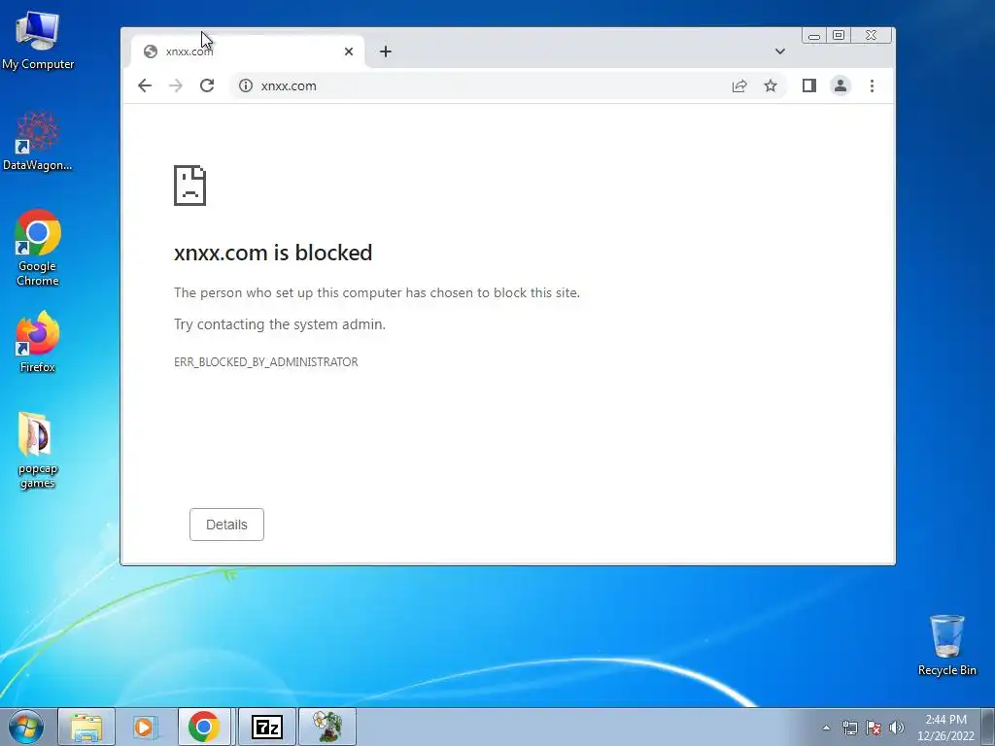This screenshot has width=995, height=746.
Task: Click the forward navigation arrow
Action: pos(176,85)
